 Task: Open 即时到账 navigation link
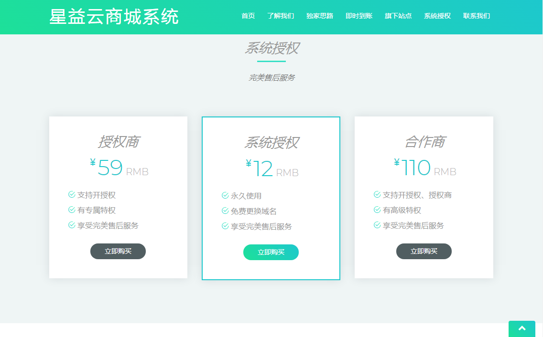tap(359, 16)
